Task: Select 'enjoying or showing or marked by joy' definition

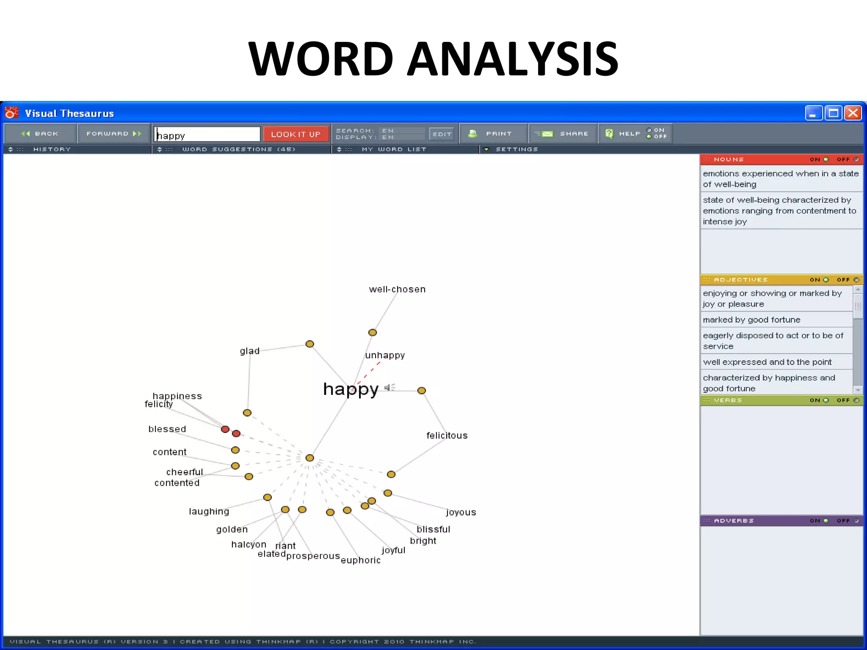Action: click(x=776, y=299)
